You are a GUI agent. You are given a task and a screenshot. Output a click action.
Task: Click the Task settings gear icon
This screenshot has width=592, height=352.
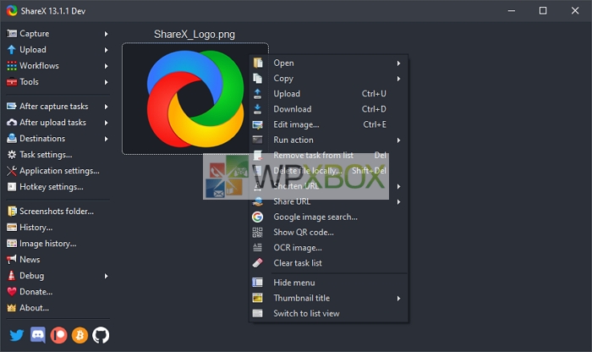(12, 155)
